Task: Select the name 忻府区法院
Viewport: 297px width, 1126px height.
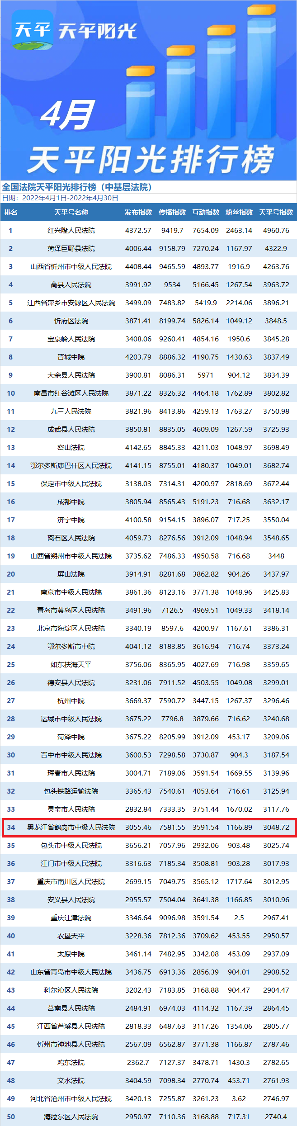Action: click(x=71, y=321)
